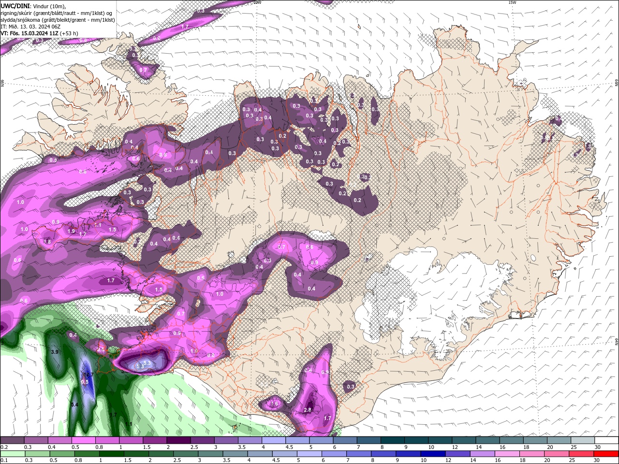Image resolution: width=619 pixels, height=464 pixels.
Task: Click the rain legend swatch starting at 0.1
Action: point(14,454)
